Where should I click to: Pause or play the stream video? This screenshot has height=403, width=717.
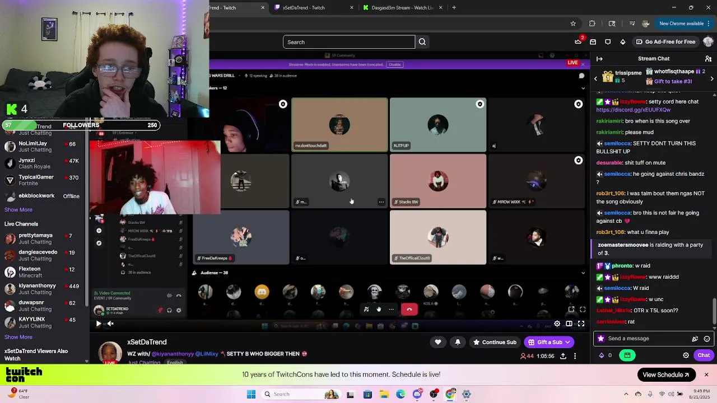pos(99,324)
